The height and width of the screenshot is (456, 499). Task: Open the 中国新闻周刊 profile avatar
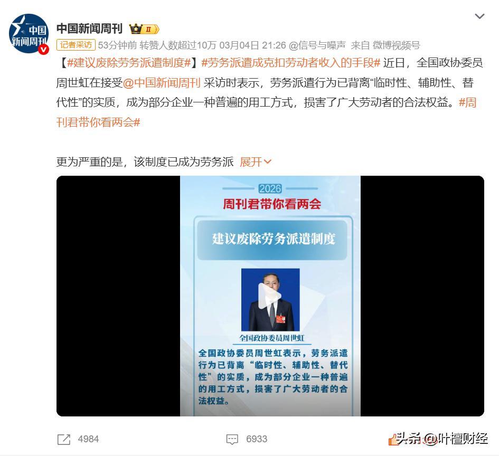pos(29,33)
